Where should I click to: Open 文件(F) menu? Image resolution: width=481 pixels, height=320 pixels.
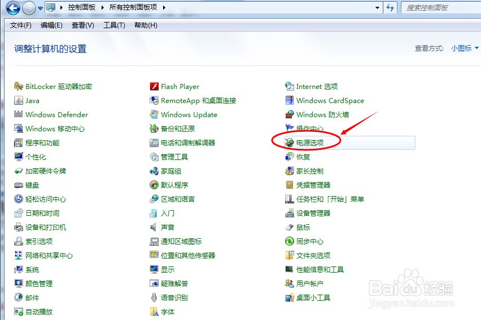coord(20,25)
